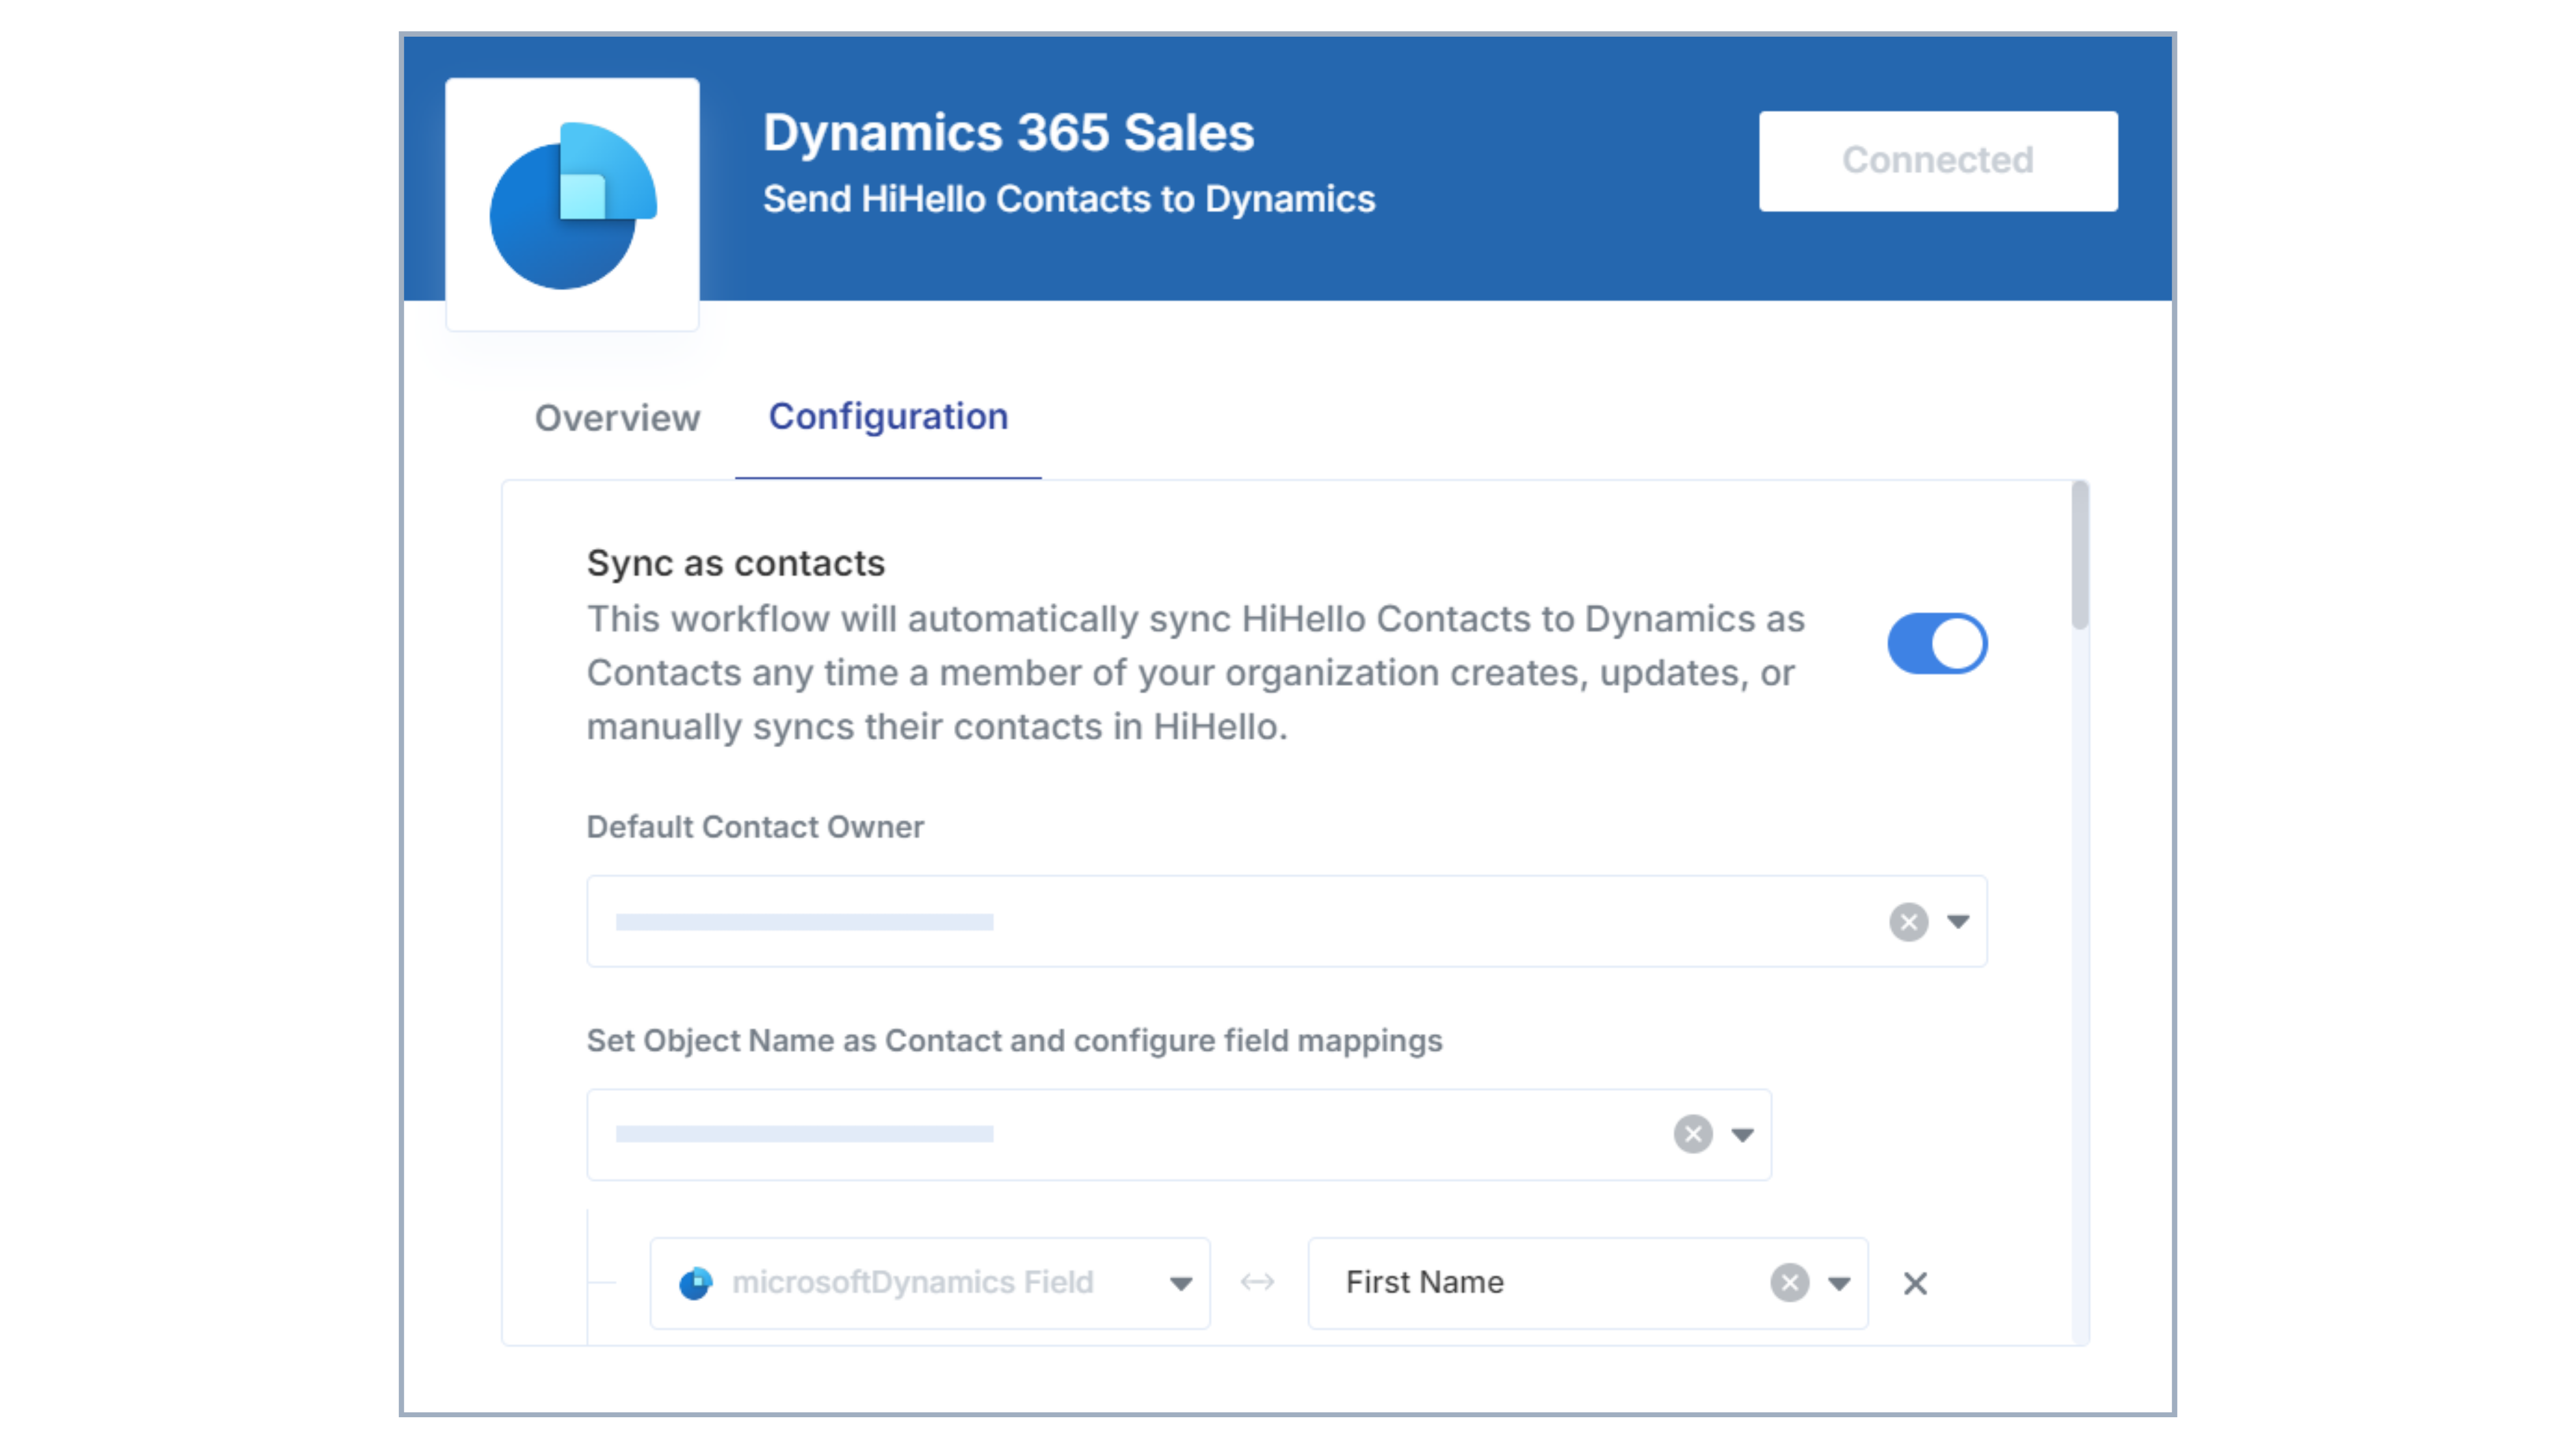Clear the First Name field value
The image size is (2576, 1449).
[x=1789, y=1282]
